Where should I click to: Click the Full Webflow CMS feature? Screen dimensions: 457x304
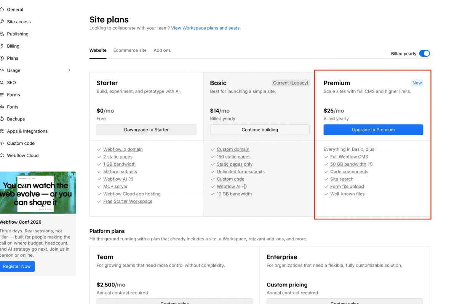349,157
